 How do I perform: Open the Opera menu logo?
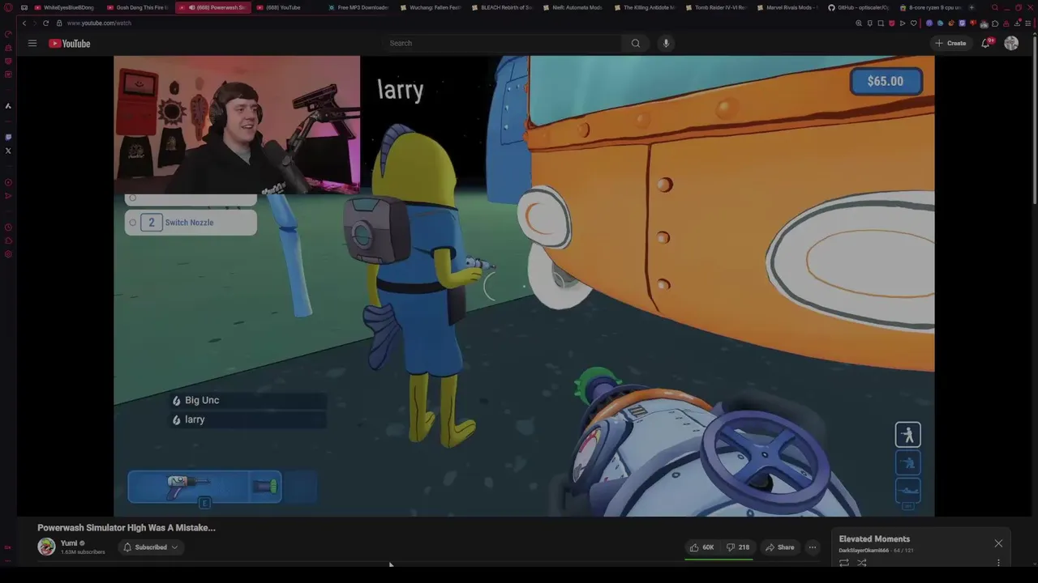[x=9, y=7]
